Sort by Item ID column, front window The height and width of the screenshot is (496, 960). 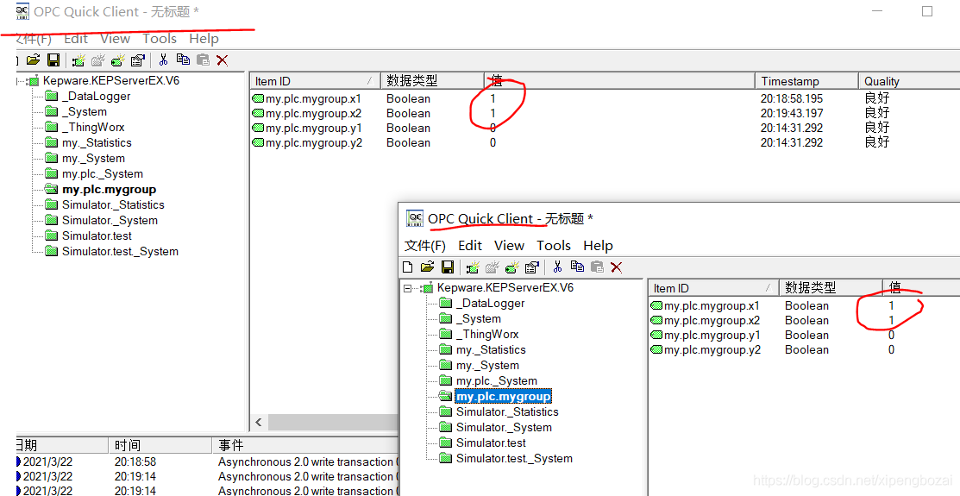[713, 288]
